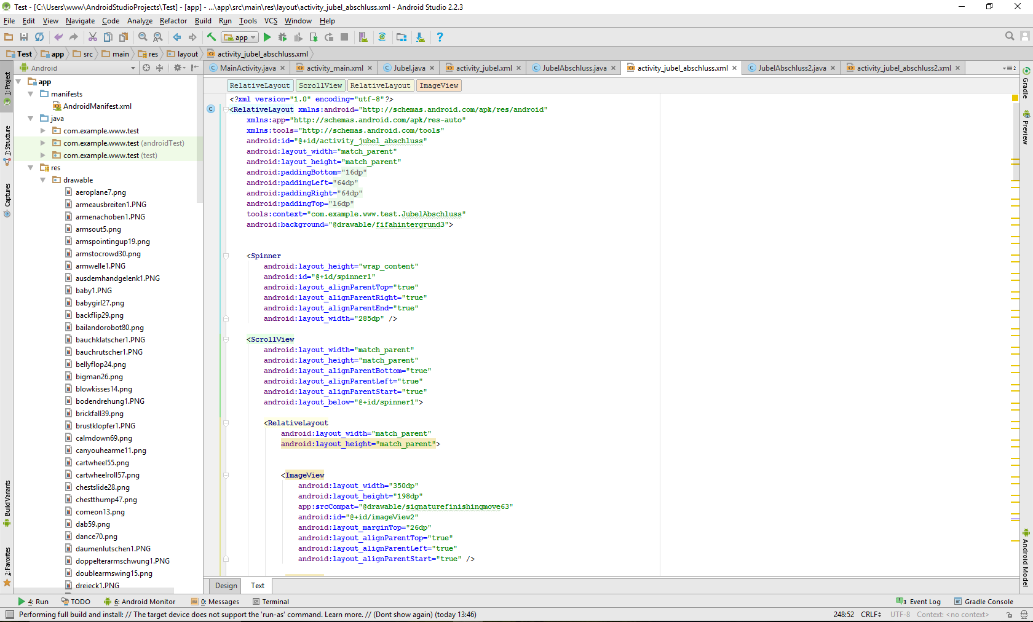Click the Debug app bug icon
The height and width of the screenshot is (622, 1033).
click(x=282, y=37)
